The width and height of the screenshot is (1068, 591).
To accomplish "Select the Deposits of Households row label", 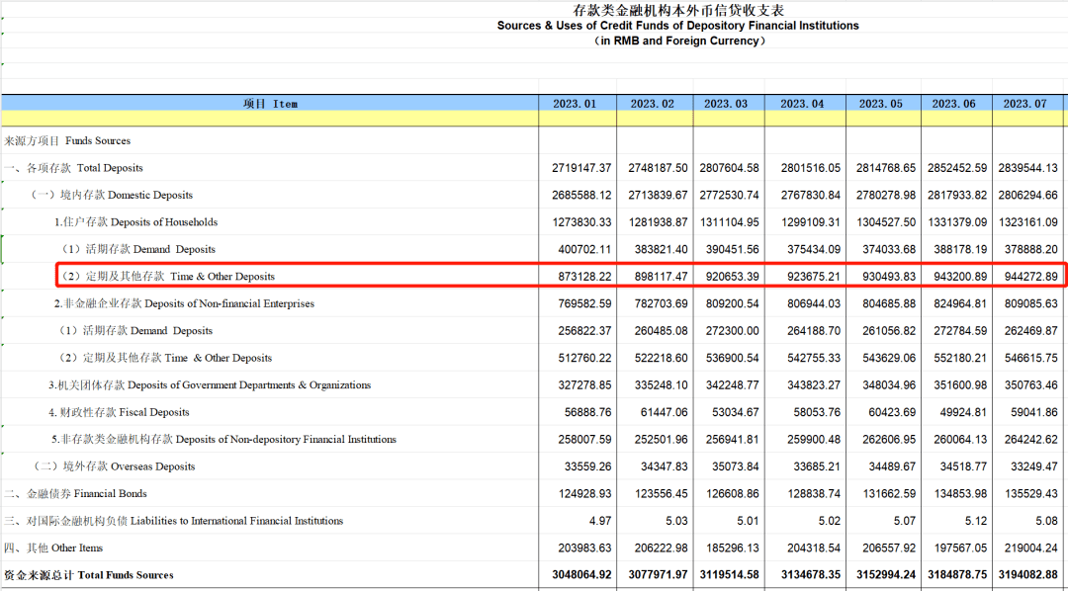I will [x=136, y=222].
